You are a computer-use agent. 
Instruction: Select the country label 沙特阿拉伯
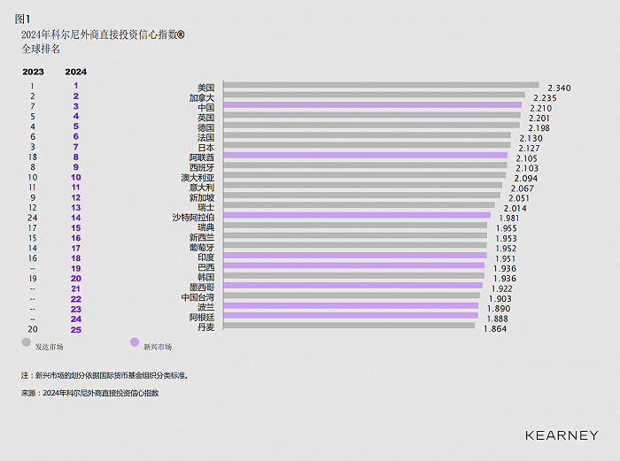(x=193, y=218)
